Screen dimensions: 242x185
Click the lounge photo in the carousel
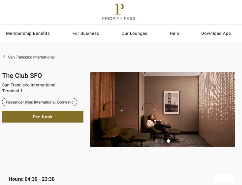click(163, 109)
